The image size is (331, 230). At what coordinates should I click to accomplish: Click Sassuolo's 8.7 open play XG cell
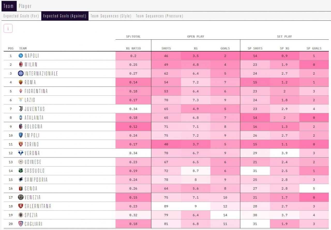tap(195, 171)
